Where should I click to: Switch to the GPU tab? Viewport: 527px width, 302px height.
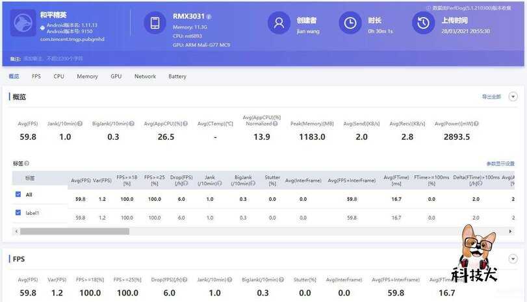116,76
